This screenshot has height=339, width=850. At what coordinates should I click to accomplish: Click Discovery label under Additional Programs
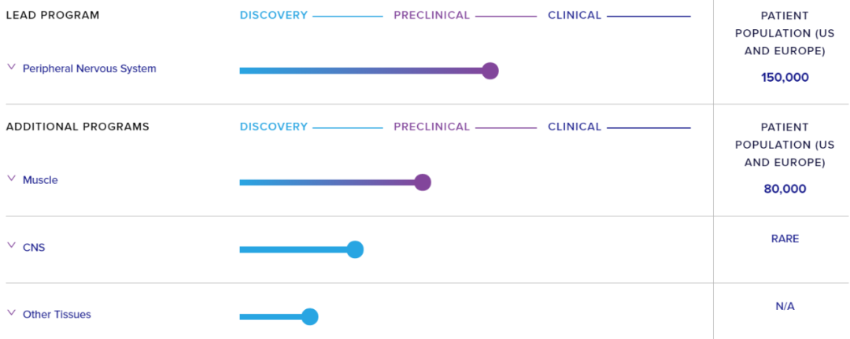tap(274, 127)
